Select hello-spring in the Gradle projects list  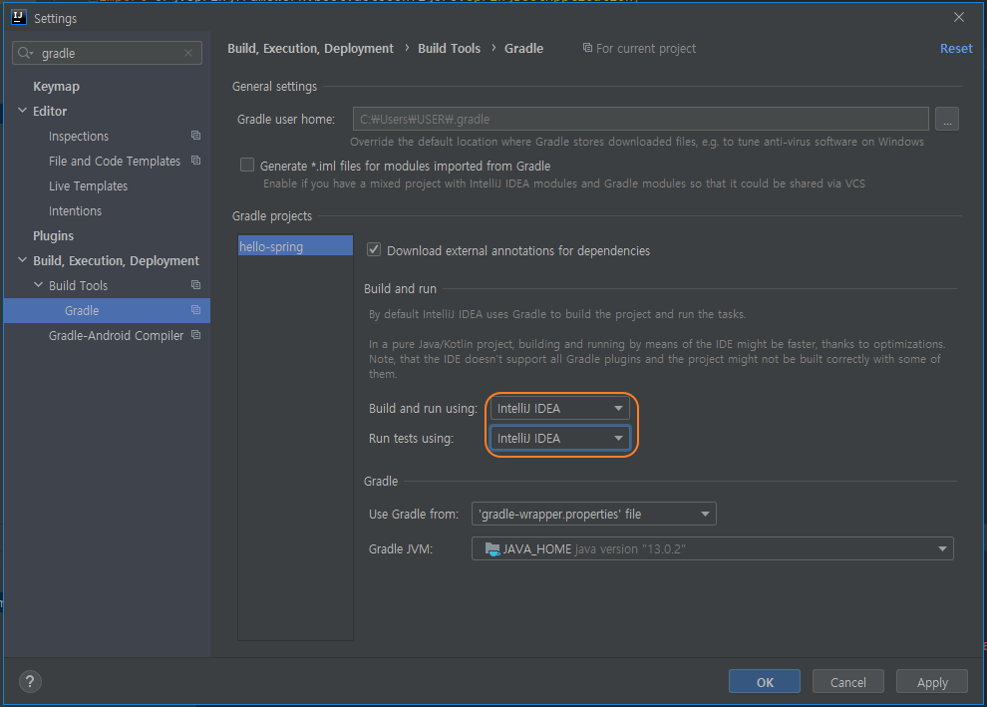tap(295, 245)
